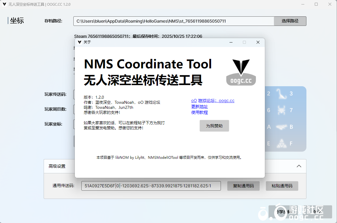This screenshot has width=337, height=223.
Task: Select the triangles glyph labeled F
Action: (x=281, y=144)
